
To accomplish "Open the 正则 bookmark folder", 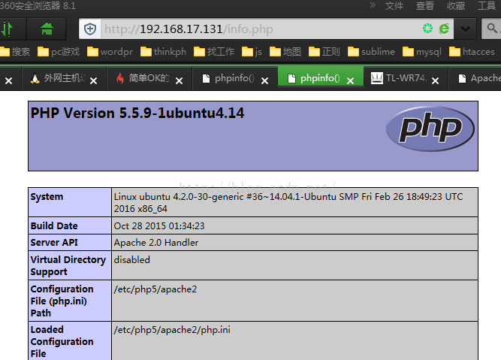I will pos(324,51).
